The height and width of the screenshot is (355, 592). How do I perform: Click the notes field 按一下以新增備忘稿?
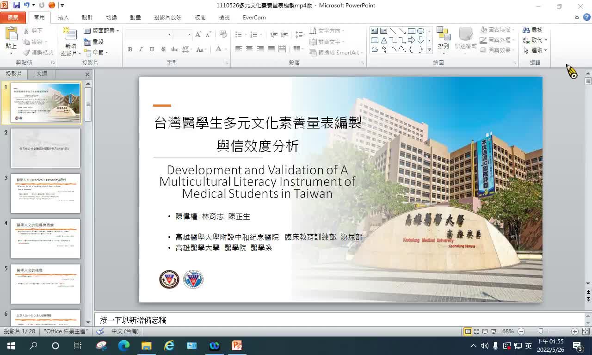[340, 320]
